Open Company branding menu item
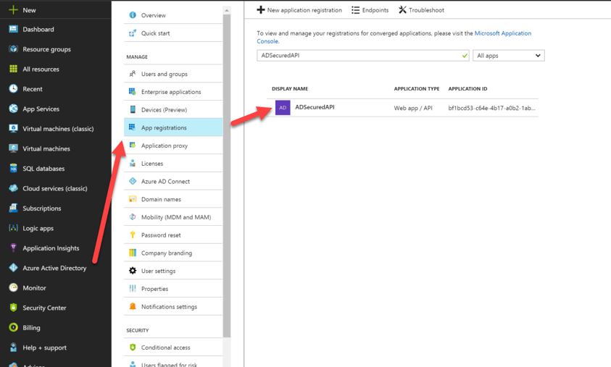Viewport: 611px width, 367px height. click(173, 253)
